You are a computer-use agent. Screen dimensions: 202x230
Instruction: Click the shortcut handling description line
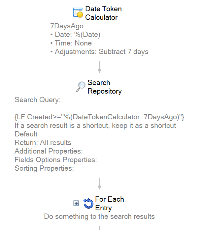coord(95,126)
